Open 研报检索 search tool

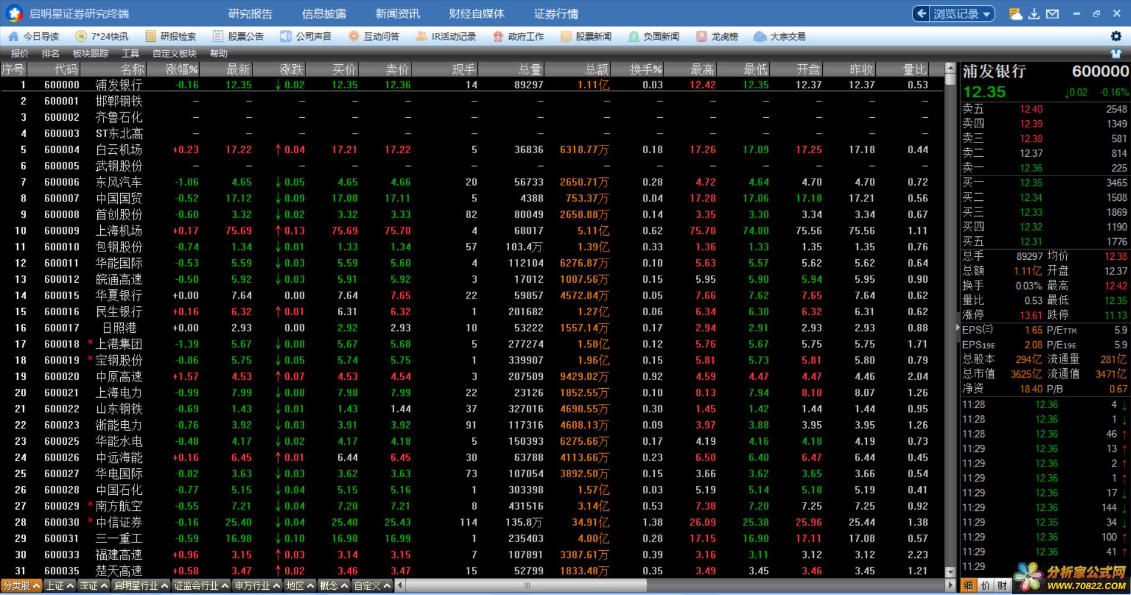click(170, 37)
